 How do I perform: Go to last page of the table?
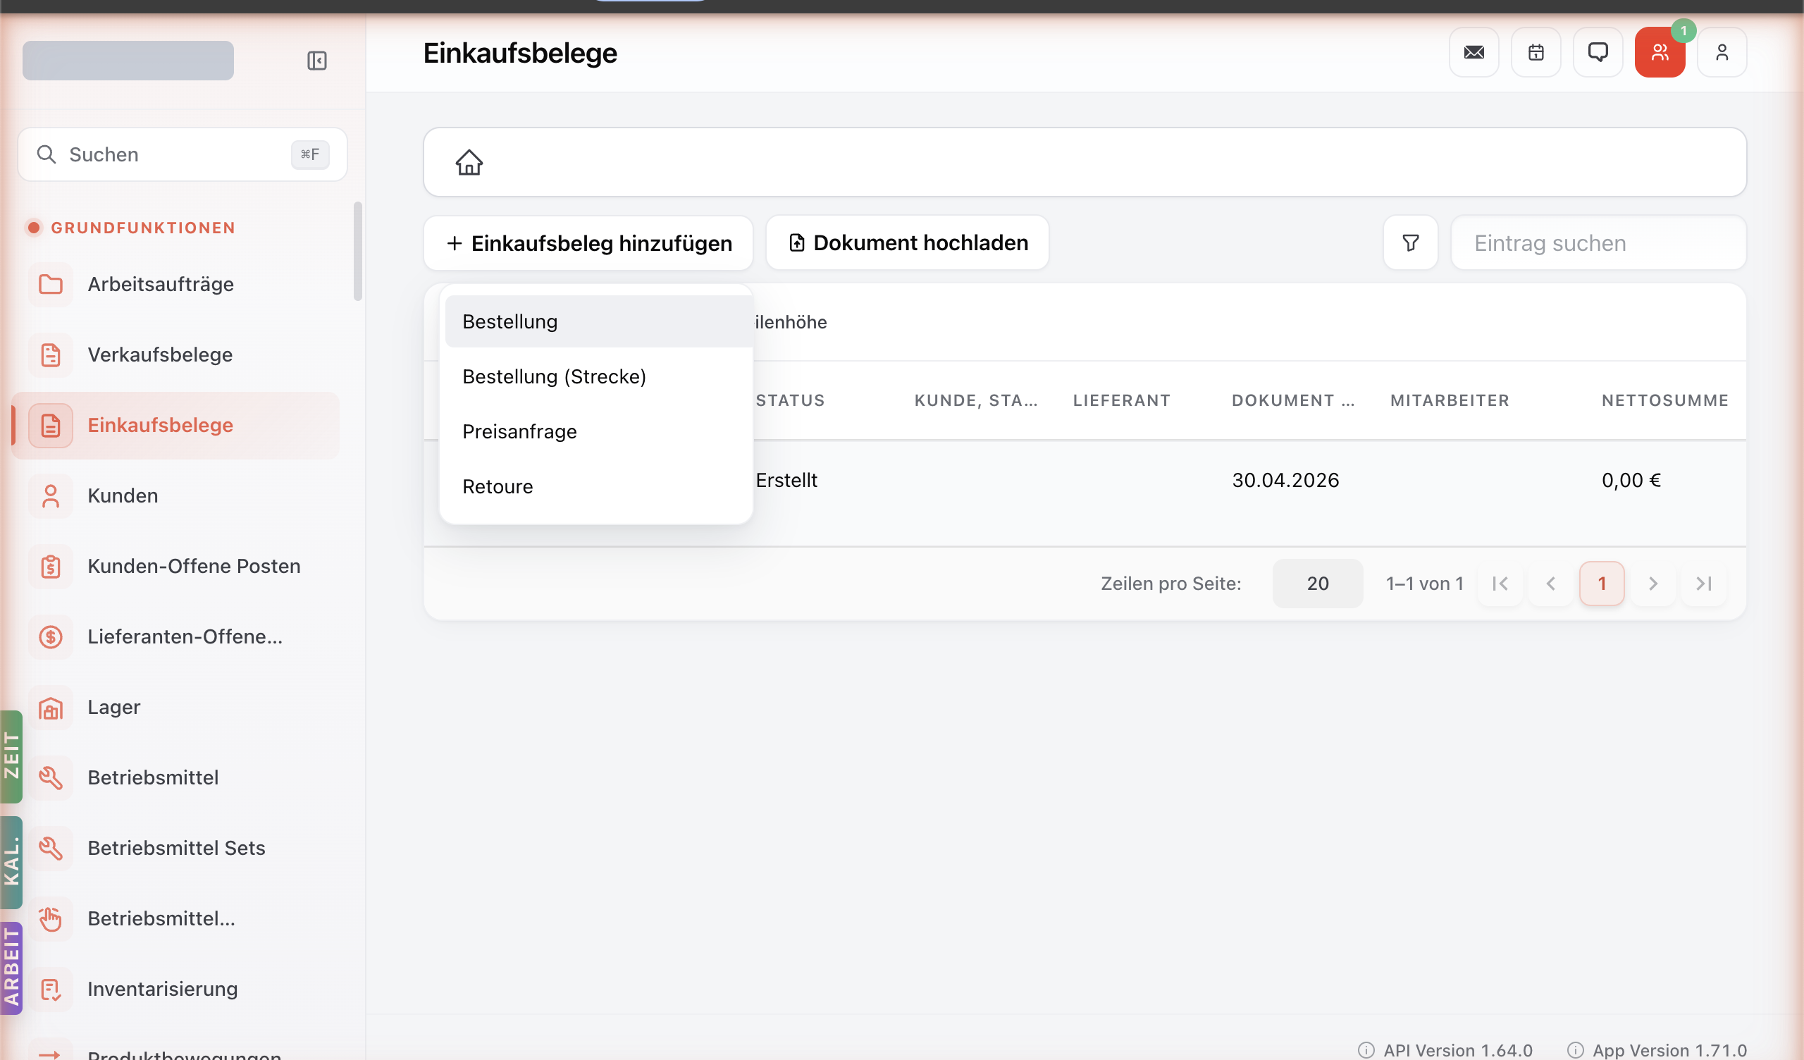1703,584
